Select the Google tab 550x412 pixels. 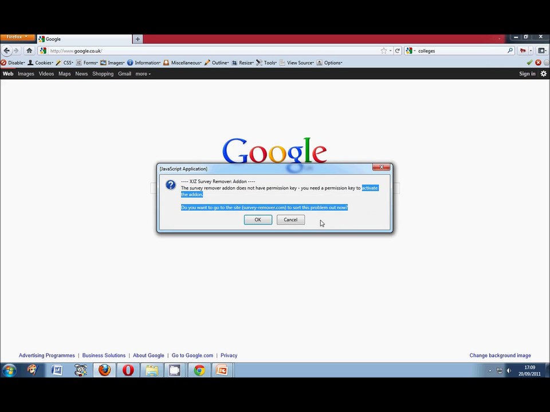tap(84, 39)
